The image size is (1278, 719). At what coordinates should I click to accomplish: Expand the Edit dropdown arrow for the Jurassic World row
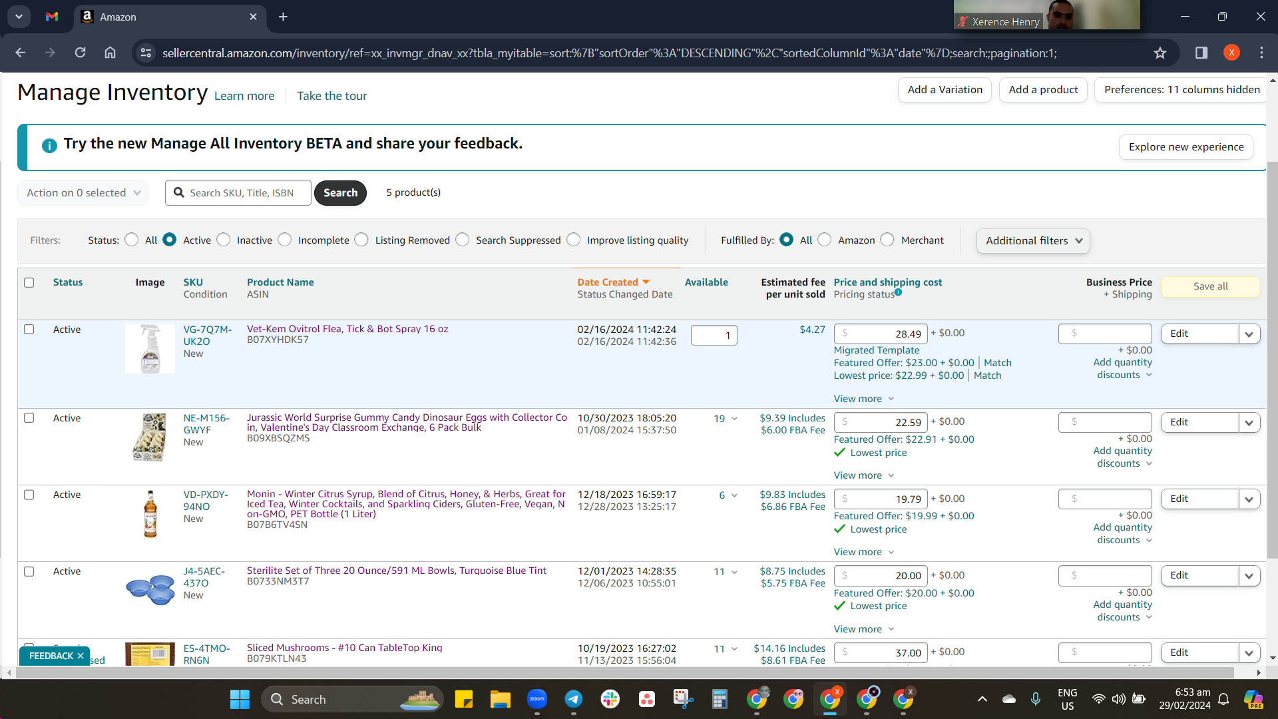click(1249, 423)
